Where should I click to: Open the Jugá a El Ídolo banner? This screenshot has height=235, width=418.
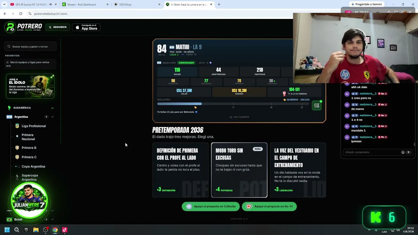(x=30, y=86)
